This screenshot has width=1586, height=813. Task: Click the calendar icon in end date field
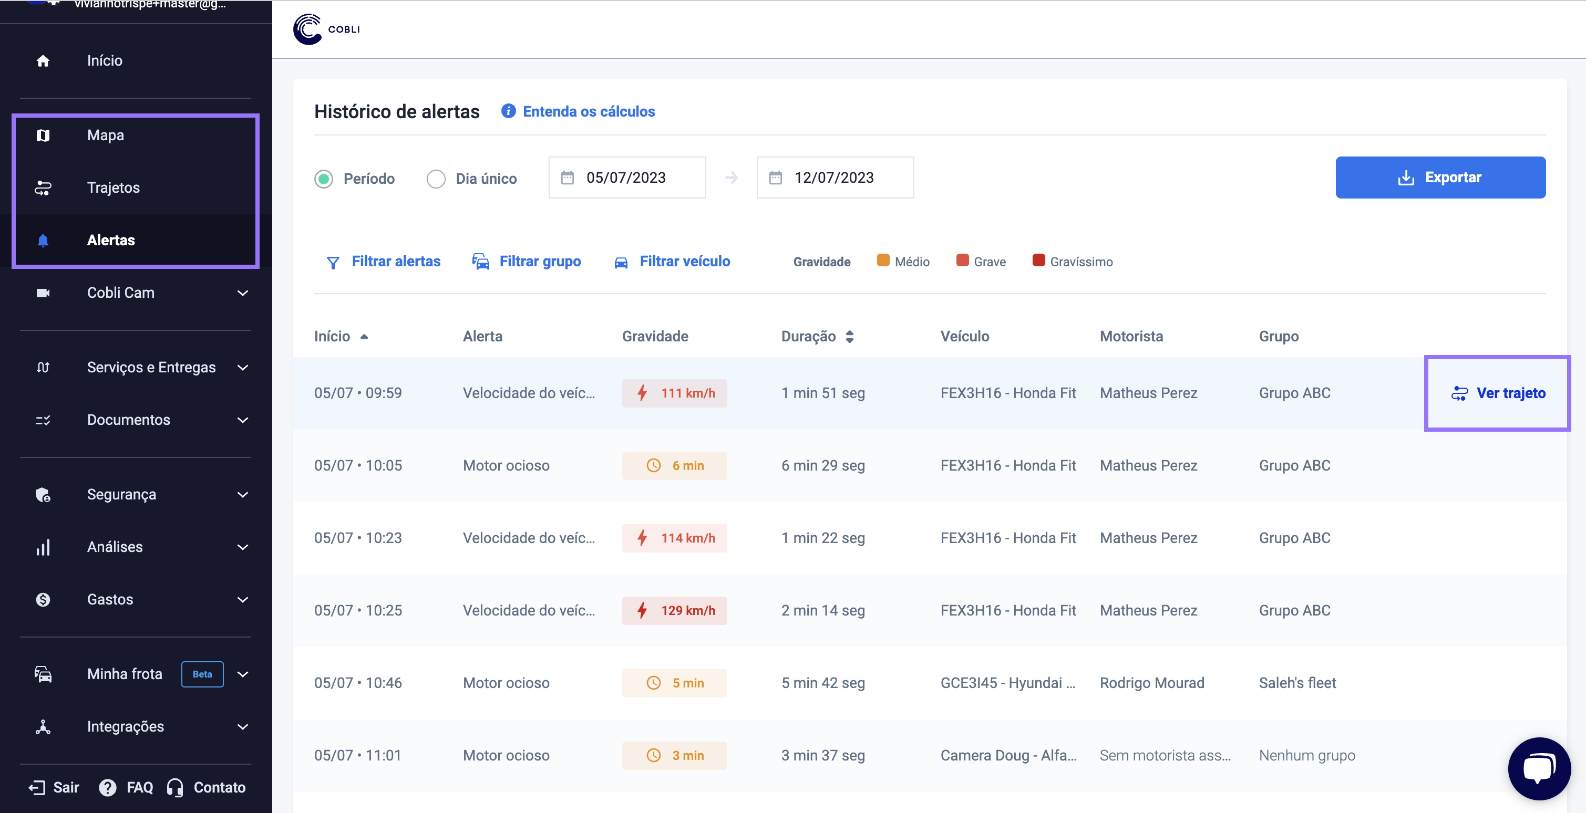pyautogui.click(x=775, y=178)
